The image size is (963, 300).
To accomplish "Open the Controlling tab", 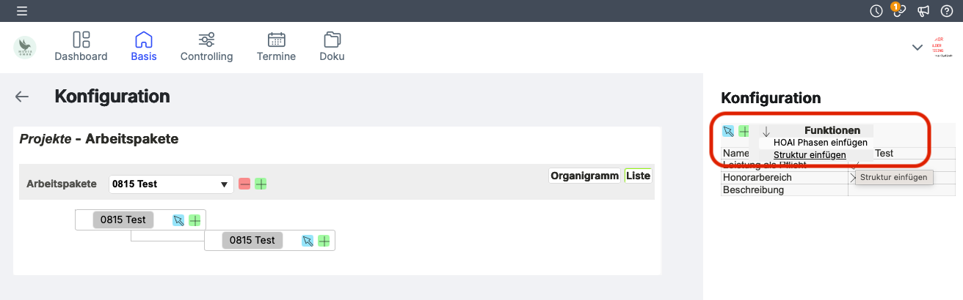I will 206,47.
